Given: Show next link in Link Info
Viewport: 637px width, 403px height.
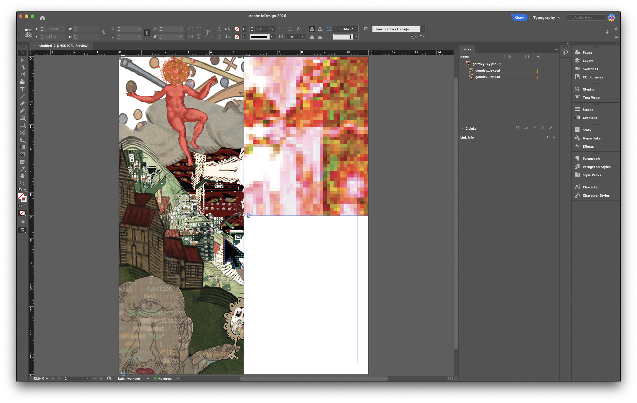Looking at the screenshot, I should point(554,137).
